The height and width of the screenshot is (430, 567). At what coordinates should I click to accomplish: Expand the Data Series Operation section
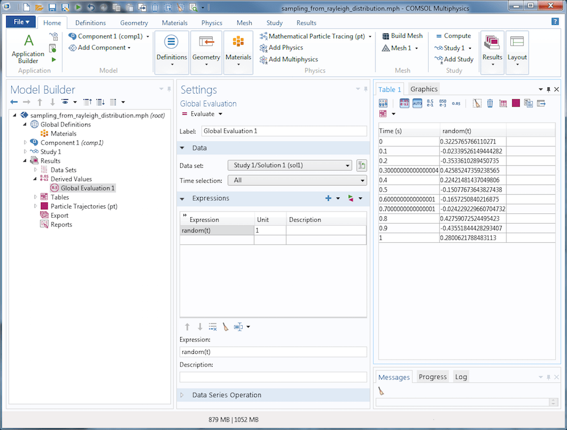(182, 395)
